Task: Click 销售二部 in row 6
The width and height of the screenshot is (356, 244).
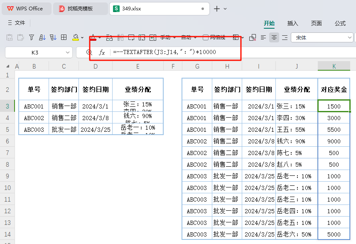Action: click(x=227, y=141)
